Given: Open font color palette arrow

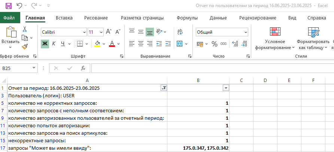Looking at the screenshot, I should pyautogui.click(x=119, y=44).
